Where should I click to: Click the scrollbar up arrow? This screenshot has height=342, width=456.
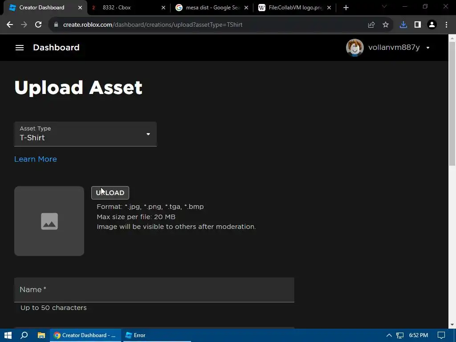tap(452, 38)
